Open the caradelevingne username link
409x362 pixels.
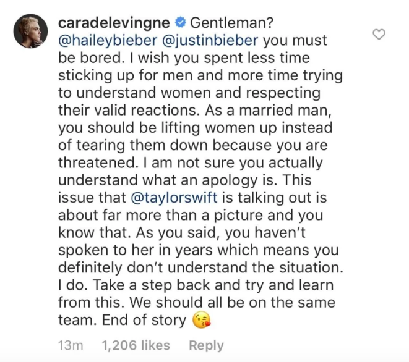(114, 23)
